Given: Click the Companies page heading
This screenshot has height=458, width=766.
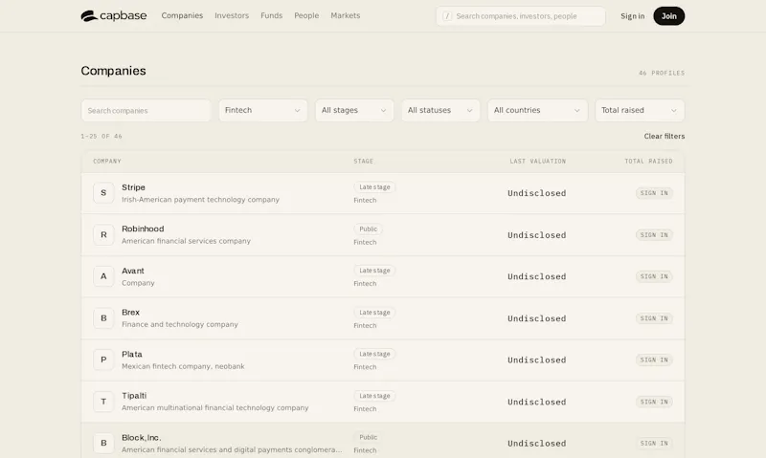Looking at the screenshot, I should pos(113,71).
